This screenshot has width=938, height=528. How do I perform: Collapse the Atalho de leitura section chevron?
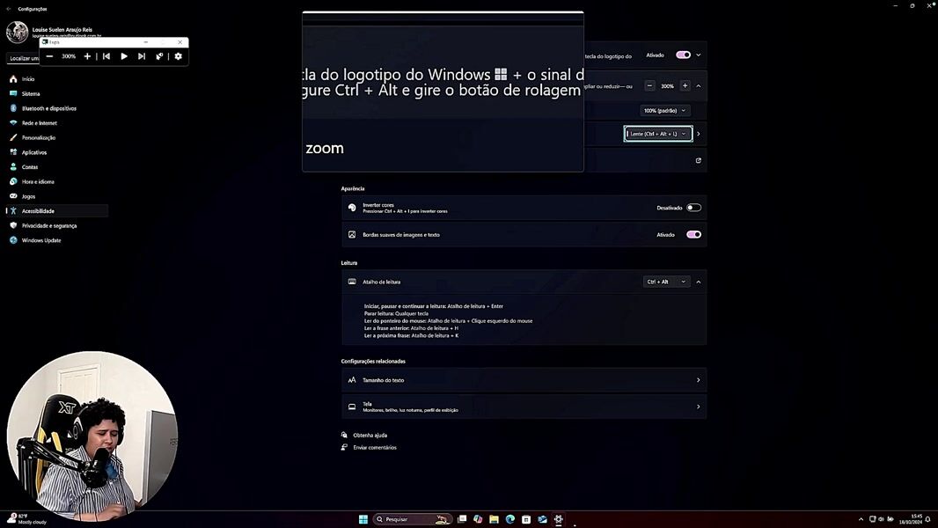click(x=699, y=282)
